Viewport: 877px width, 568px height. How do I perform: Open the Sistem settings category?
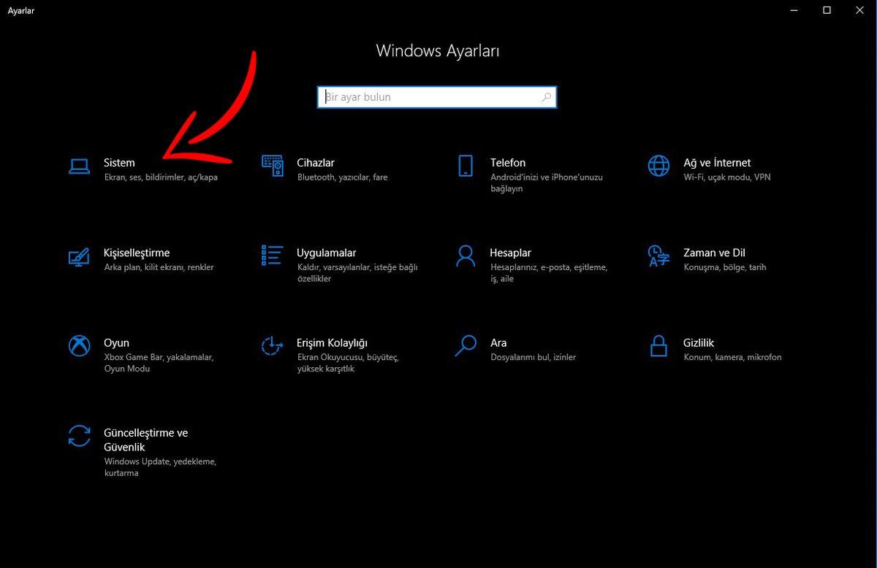tap(119, 163)
